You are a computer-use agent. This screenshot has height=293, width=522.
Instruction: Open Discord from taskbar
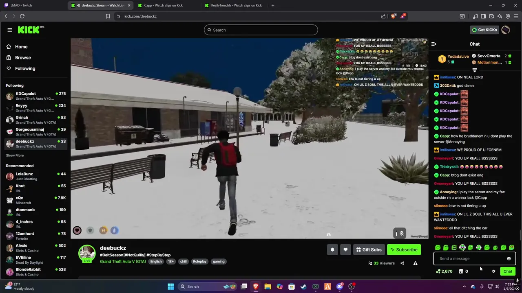[340, 286]
